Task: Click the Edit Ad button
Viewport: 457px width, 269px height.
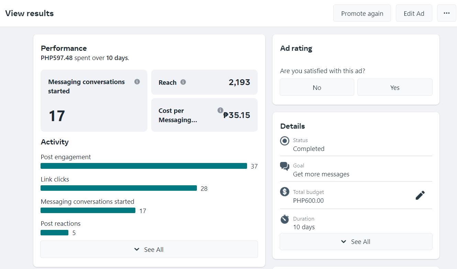Action: [414, 13]
